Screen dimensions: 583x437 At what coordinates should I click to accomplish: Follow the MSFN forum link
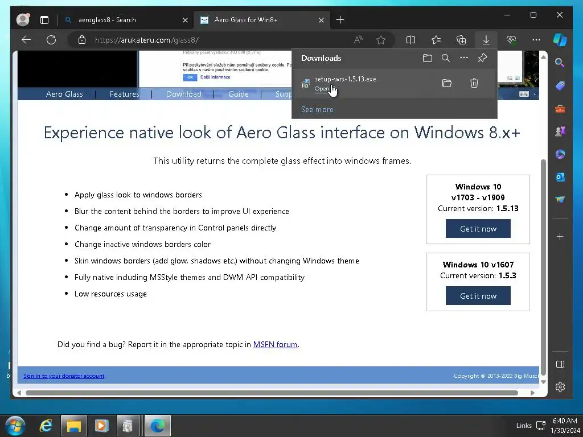275,344
